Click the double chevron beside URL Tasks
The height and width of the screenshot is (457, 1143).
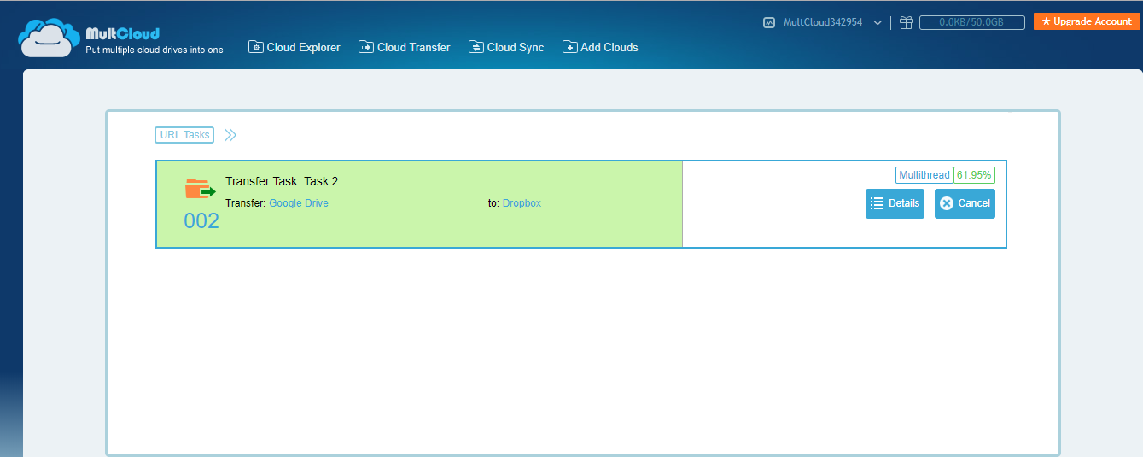click(230, 135)
